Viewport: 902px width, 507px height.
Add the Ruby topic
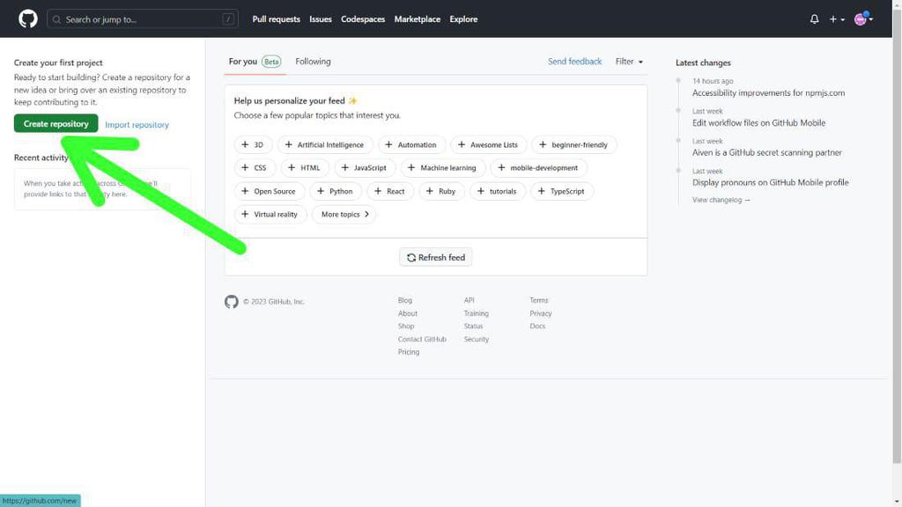442,191
